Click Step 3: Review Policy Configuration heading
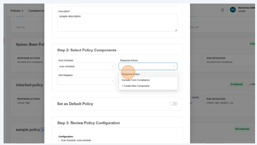The width and height of the screenshot is (257, 145). point(88,123)
